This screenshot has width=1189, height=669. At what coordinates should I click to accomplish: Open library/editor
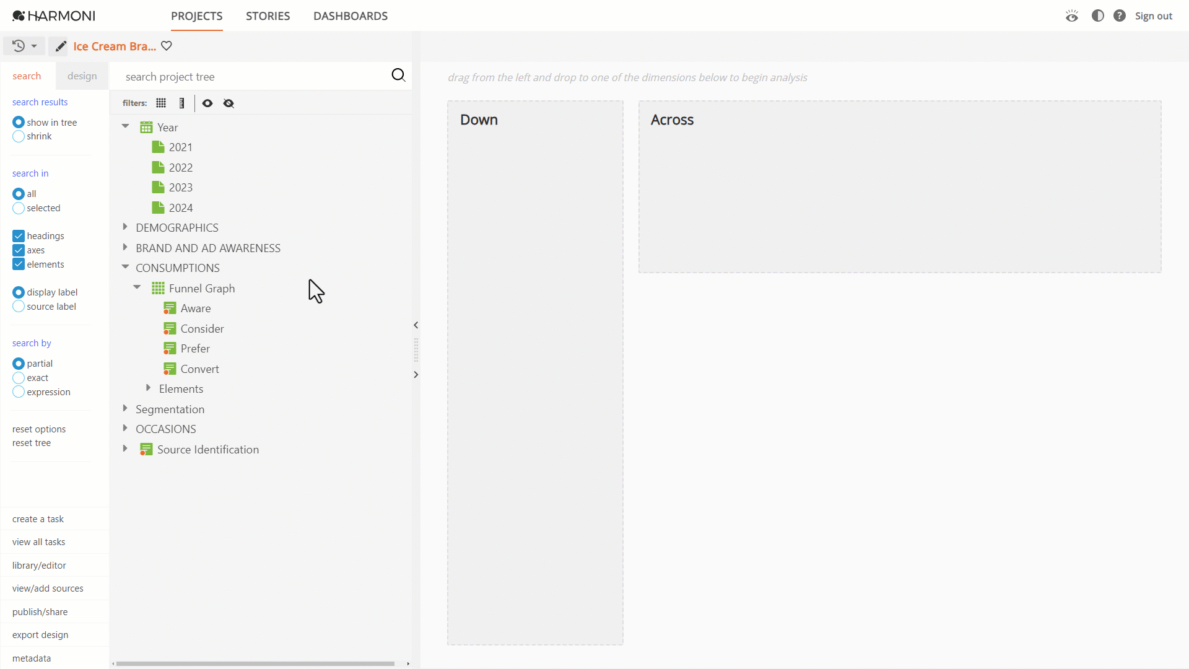pyautogui.click(x=39, y=566)
